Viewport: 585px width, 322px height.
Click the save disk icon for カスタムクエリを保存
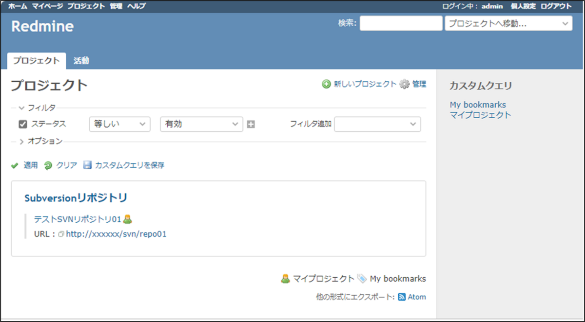point(87,165)
